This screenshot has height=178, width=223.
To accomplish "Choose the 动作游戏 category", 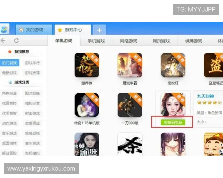I will [9, 123].
